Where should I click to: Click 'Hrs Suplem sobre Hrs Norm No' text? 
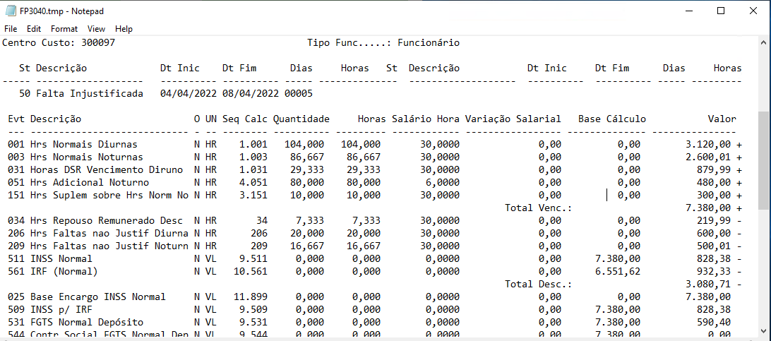point(109,195)
